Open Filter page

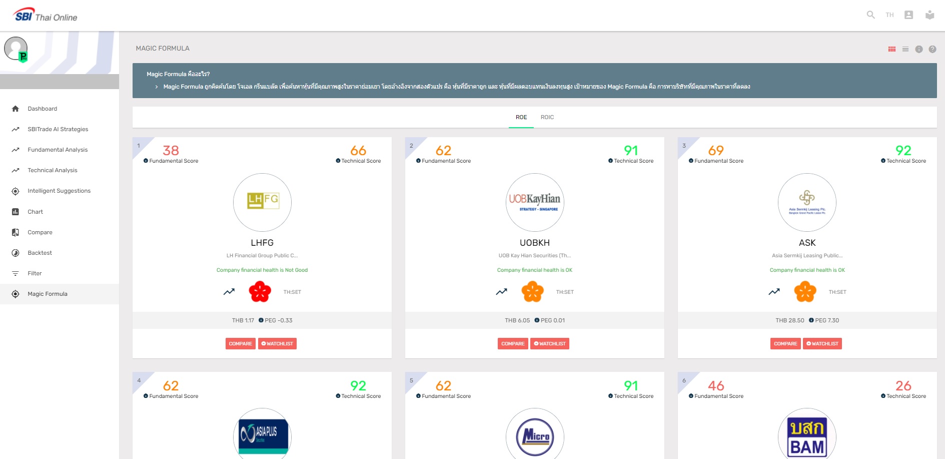(x=59, y=273)
